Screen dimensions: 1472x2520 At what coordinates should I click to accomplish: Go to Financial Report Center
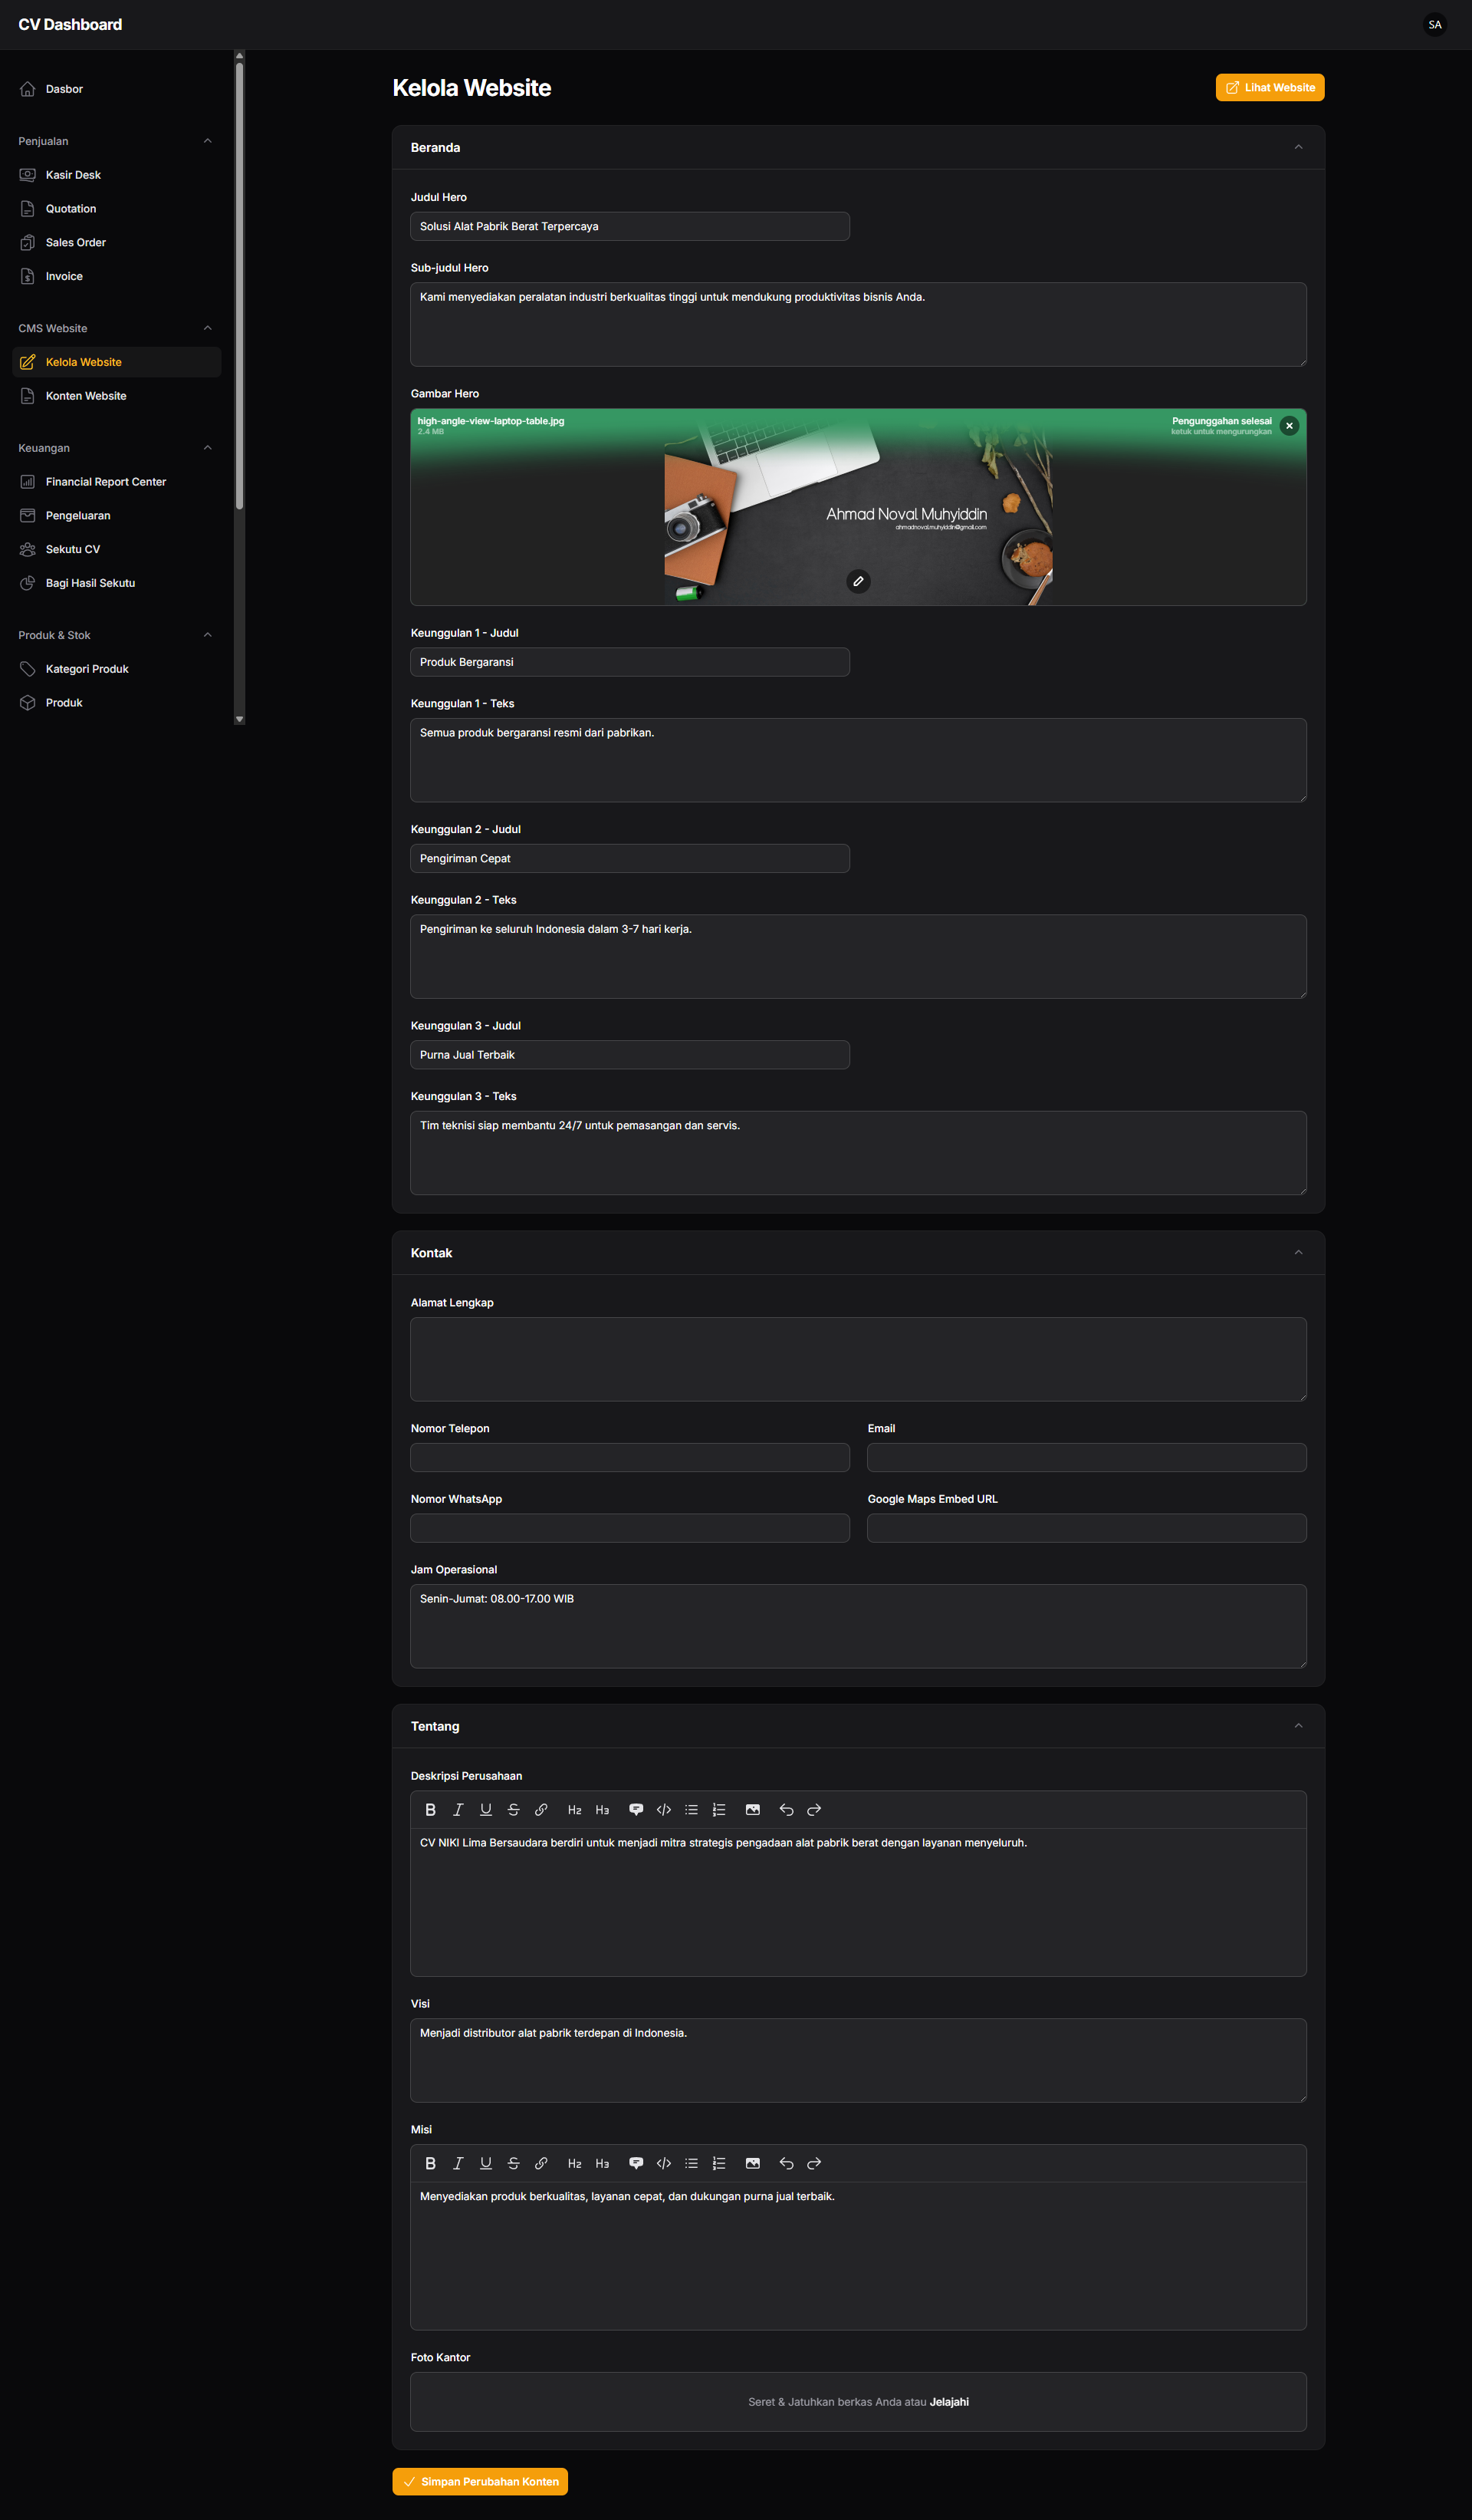pyautogui.click(x=106, y=482)
